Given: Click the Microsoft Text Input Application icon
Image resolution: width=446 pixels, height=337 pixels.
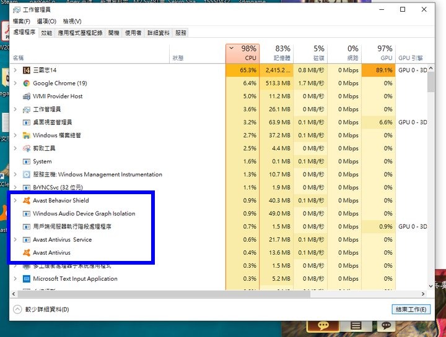Looking at the screenshot, I should [27, 279].
